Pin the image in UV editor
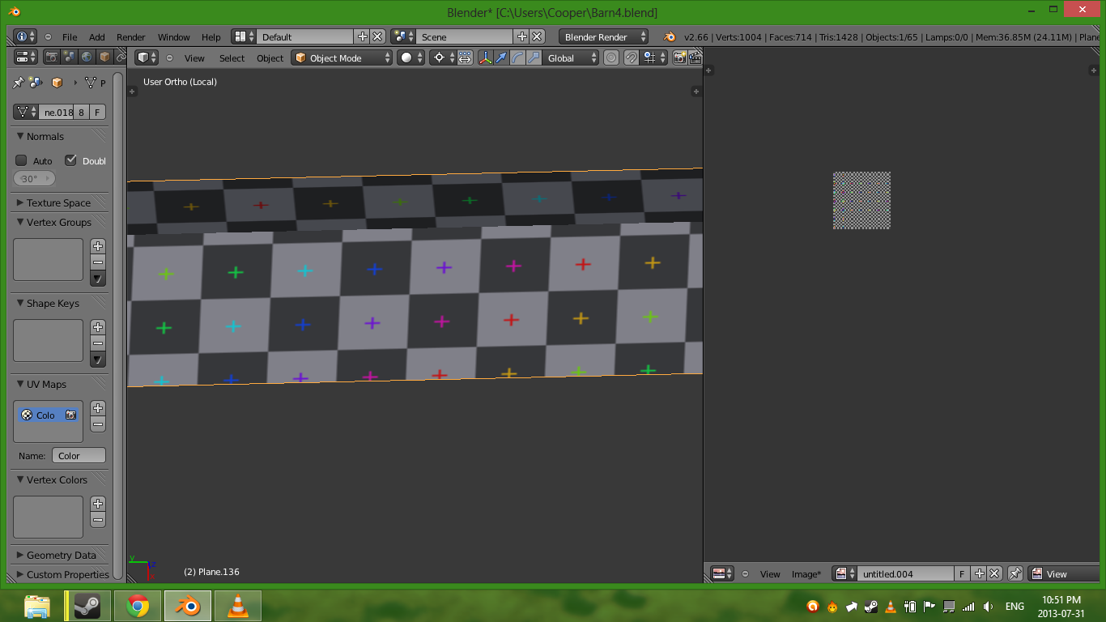The height and width of the screenshot is (622, 1106). (x=1015, y=573)
